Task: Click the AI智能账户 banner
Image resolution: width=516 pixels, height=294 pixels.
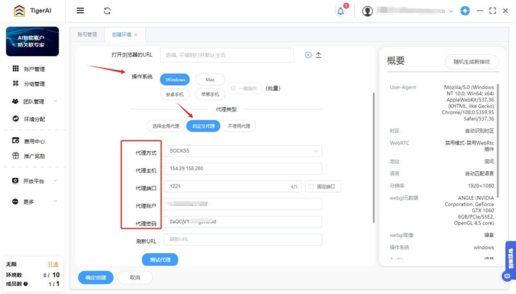Action: [32, 41]
